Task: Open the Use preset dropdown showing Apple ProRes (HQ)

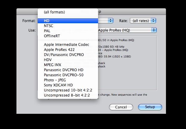Action: tap(127, 30)
